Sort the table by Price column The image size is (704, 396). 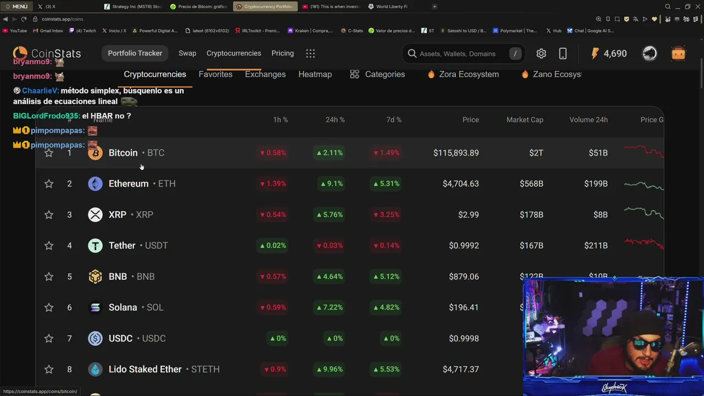click(471, 119)
